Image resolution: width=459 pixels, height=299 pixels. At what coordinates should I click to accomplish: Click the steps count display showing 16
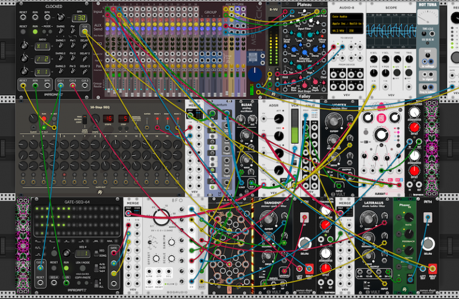pos(108,118)
